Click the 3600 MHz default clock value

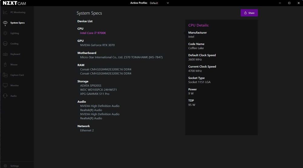pos(195,60)
